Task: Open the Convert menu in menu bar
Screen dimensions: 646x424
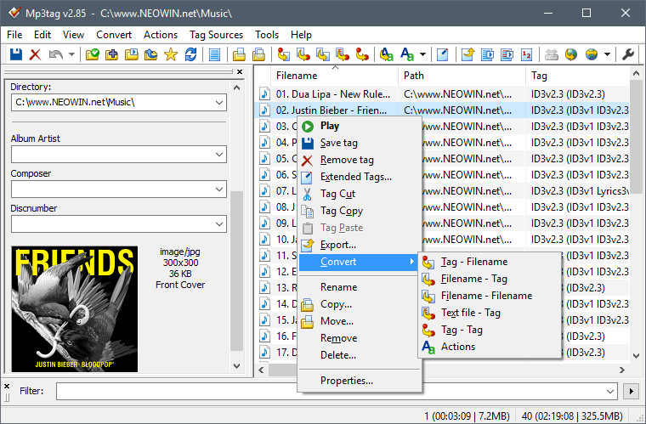Action: (x=114, y=35)
